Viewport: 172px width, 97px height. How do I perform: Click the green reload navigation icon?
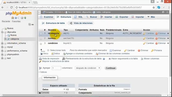pos(25,18)
